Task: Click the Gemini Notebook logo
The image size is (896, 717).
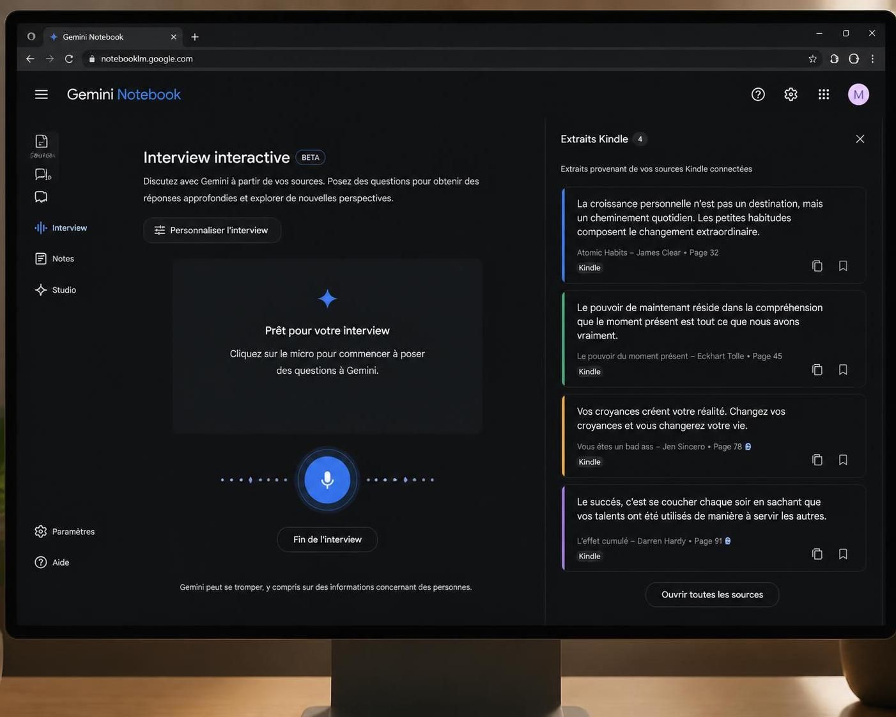Action: (x=124, y=95)
